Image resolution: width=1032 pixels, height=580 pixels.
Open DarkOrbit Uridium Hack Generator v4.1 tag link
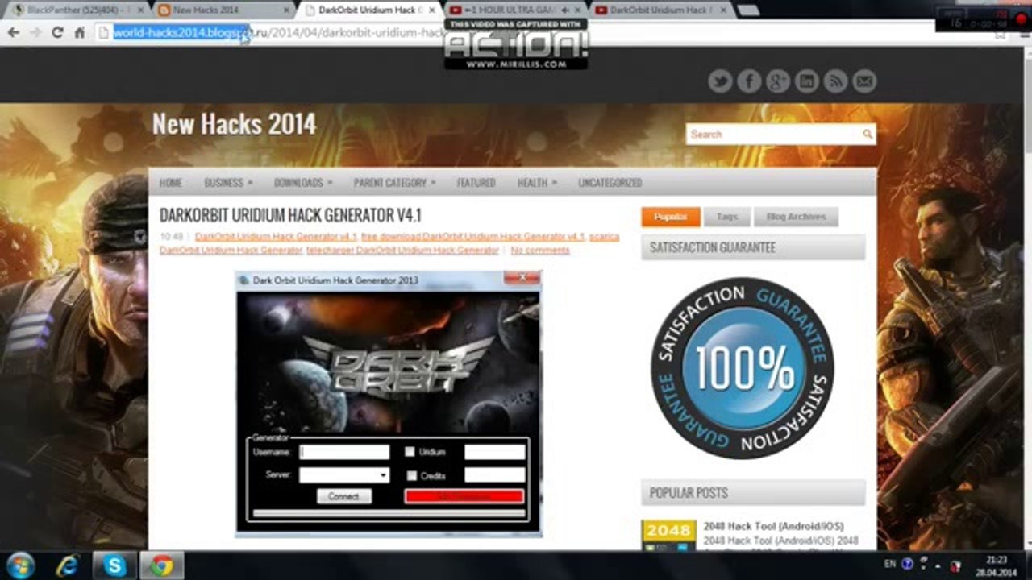click(x=276, y=237)
